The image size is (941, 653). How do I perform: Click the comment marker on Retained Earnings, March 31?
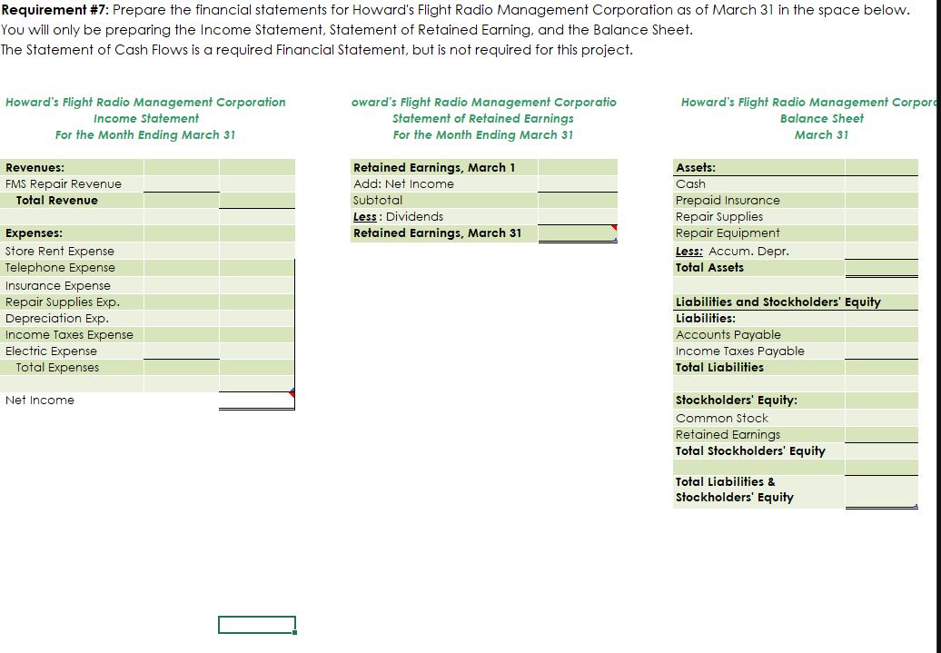tap(615, 229)
